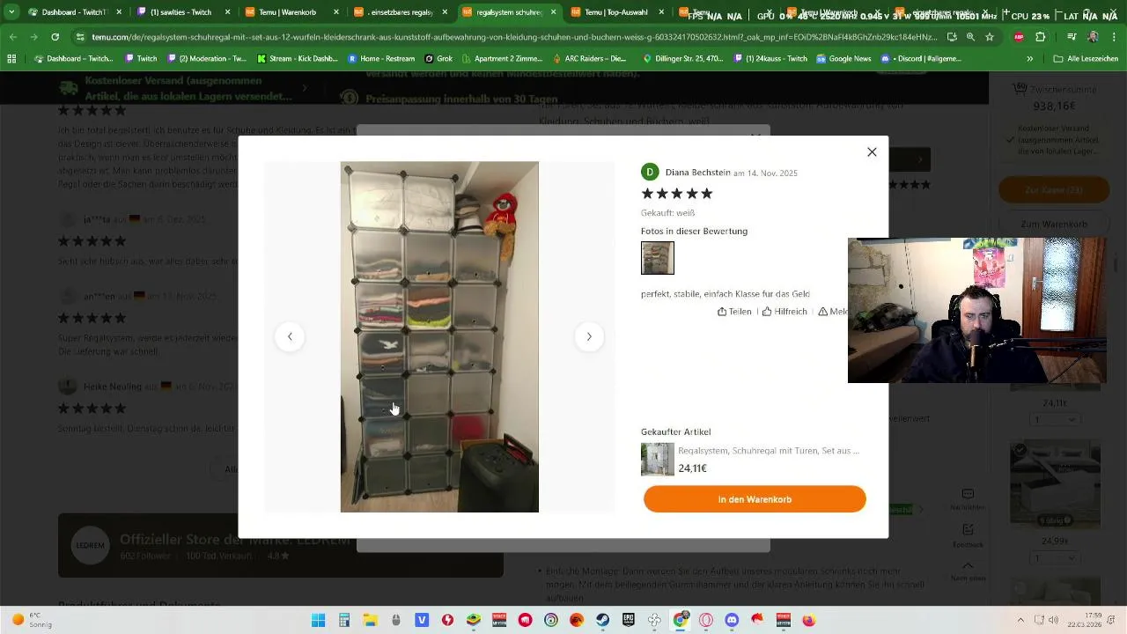
Task: Open the Extensions puzzle icon
Action: point(1040,37)
